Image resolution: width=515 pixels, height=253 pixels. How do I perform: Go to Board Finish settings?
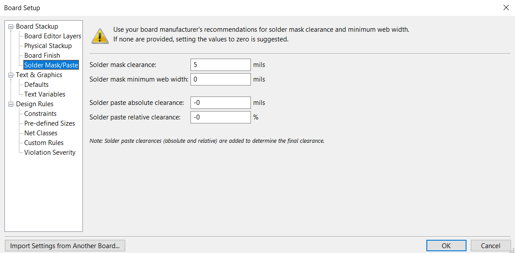coord(42,56)
